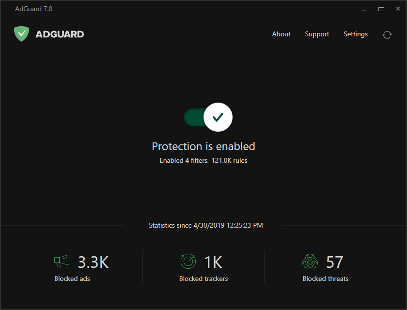Viewport: 407px width, 310px height.
Task: Click the AdGuard shield logo icon
Action: click(x=21, y=34)
